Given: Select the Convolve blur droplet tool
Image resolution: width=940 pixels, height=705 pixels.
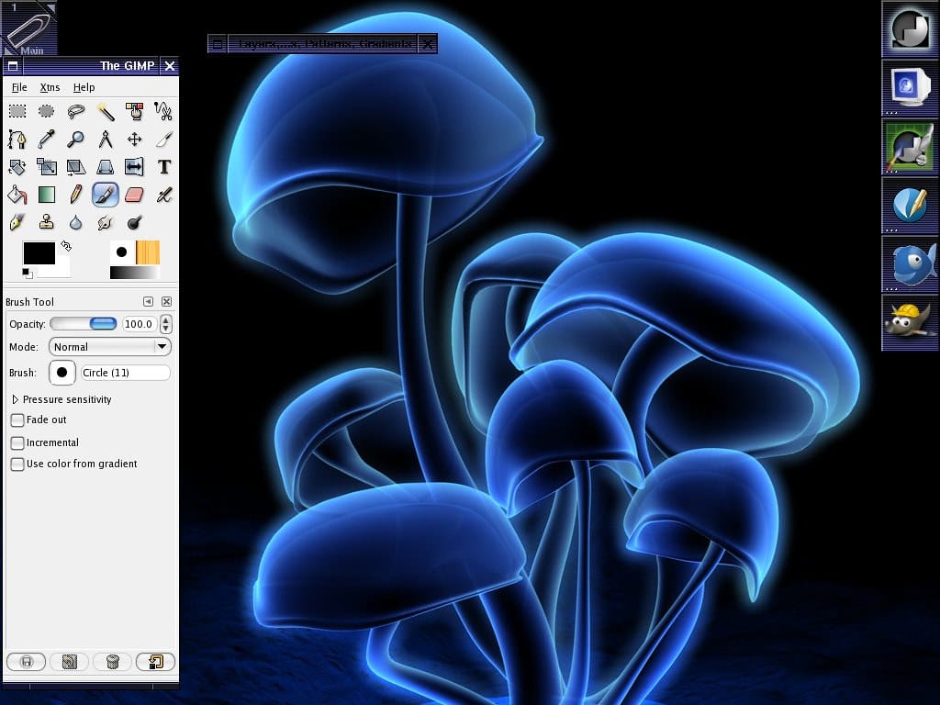Looking at the screenshot, I should (75, 222).
